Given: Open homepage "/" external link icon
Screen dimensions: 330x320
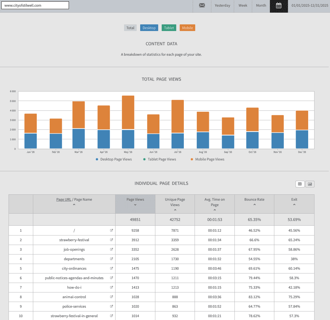Looking at the screenshot, I should (x=111, y=230).
